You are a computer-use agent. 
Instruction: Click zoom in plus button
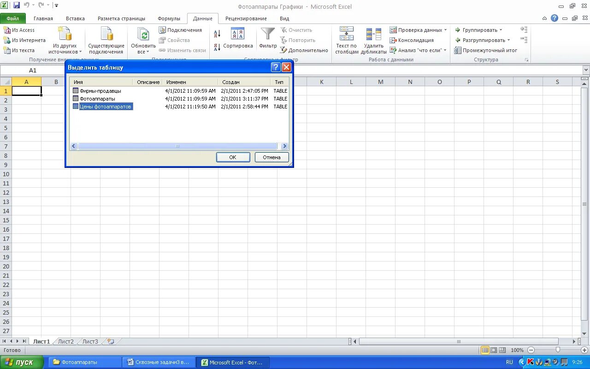point(584,350)
